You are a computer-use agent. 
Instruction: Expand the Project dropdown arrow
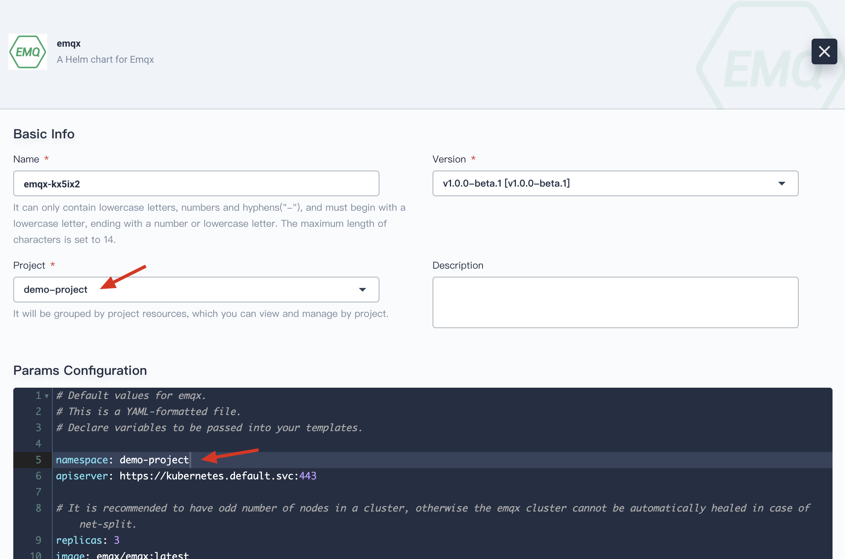point(362,290)
